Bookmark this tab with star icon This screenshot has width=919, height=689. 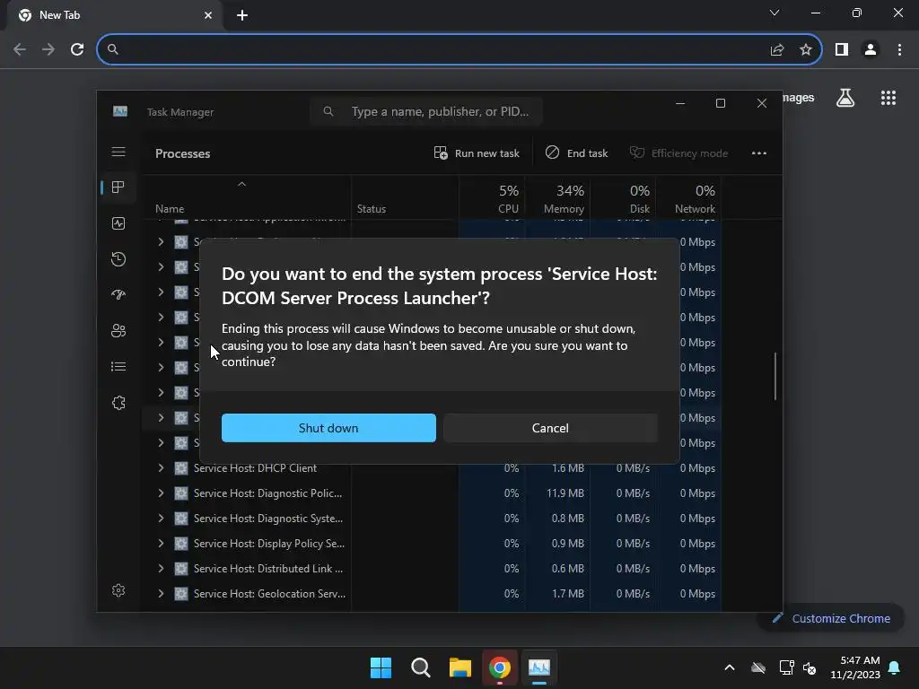point(806,49)
